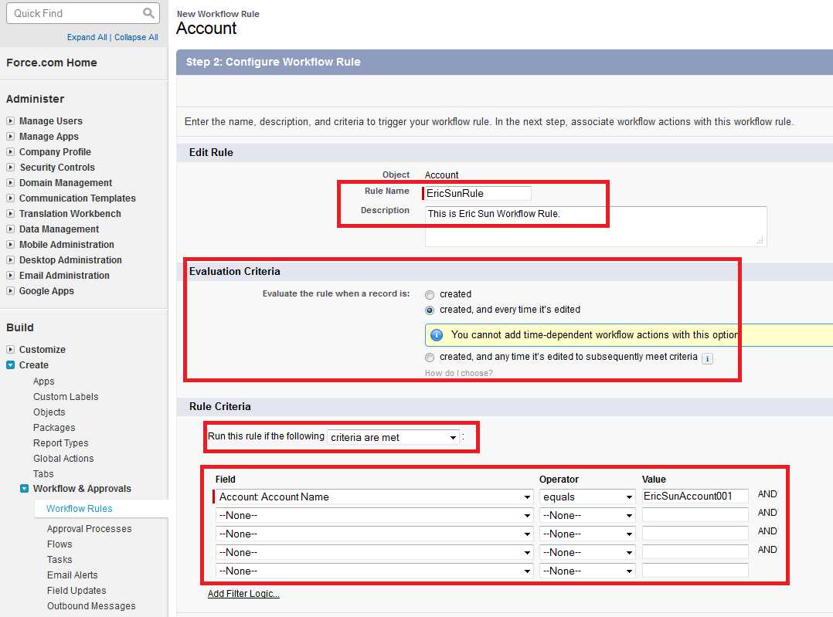Open the fourth row Operator --None-- dropdown

587,553
